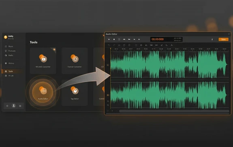Image resolution: width=233 pixels, height=147 pixels.
Task: Select Tools in the sidebar
Action: pyautogui.click(x=12, y=71)
